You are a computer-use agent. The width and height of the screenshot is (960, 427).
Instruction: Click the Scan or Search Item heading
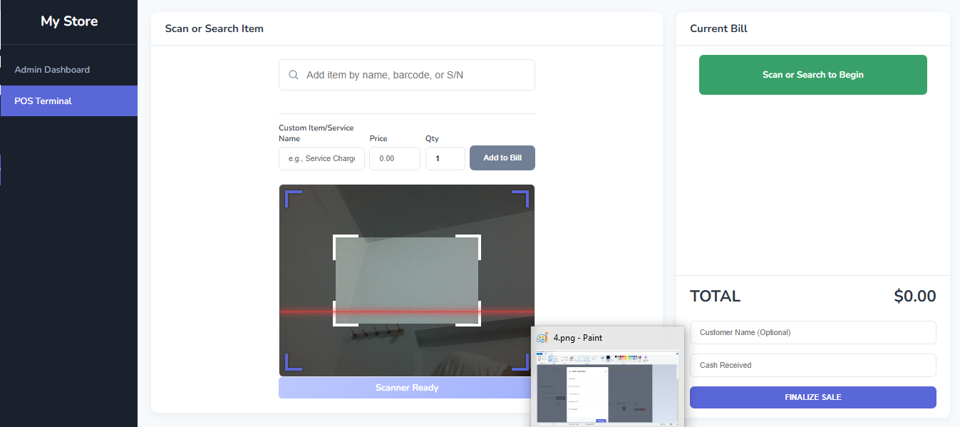coord(214,29)
